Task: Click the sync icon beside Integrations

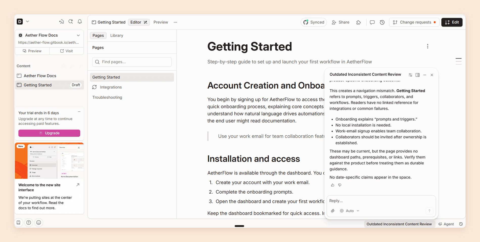Action: click(x=94, y=87)
